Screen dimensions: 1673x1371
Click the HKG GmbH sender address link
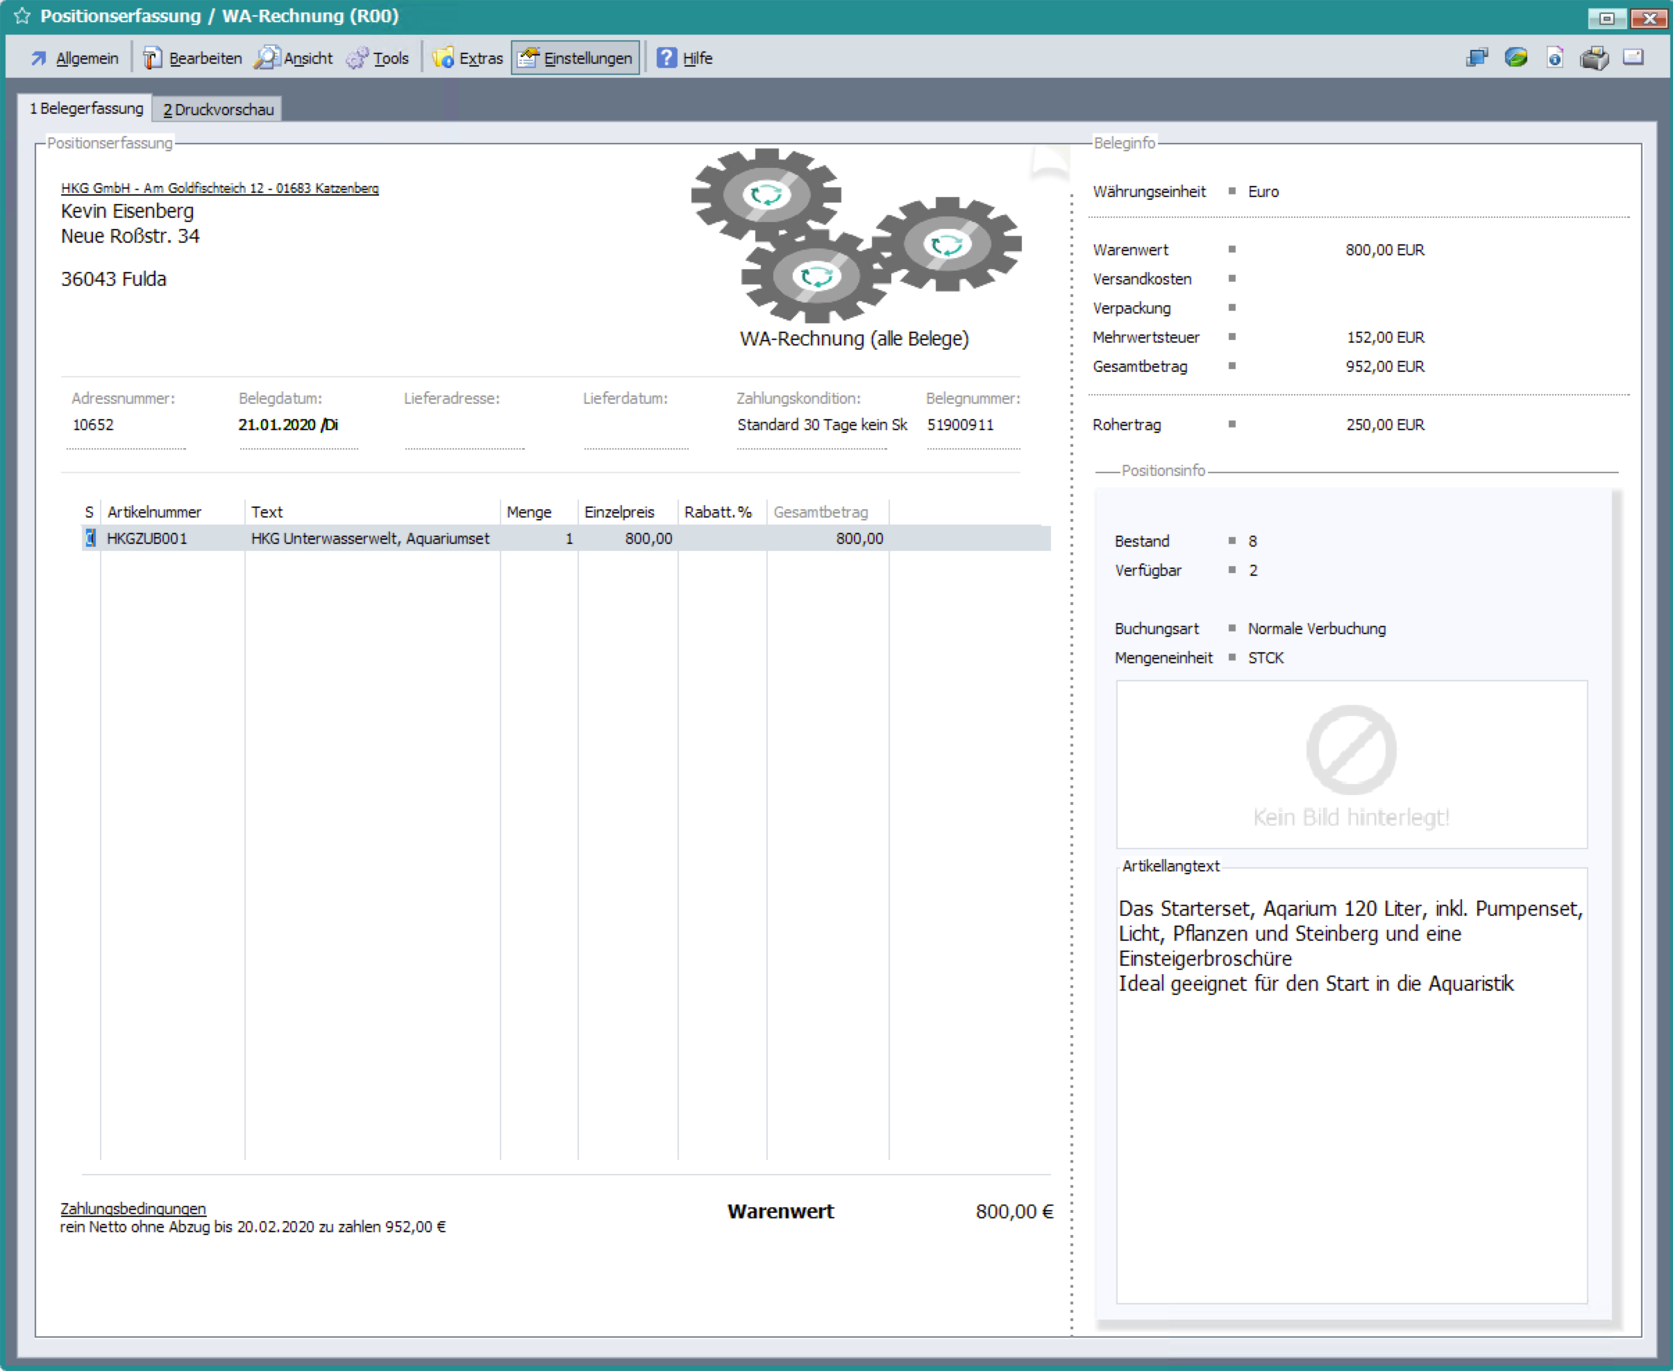(x=219, y=188)
